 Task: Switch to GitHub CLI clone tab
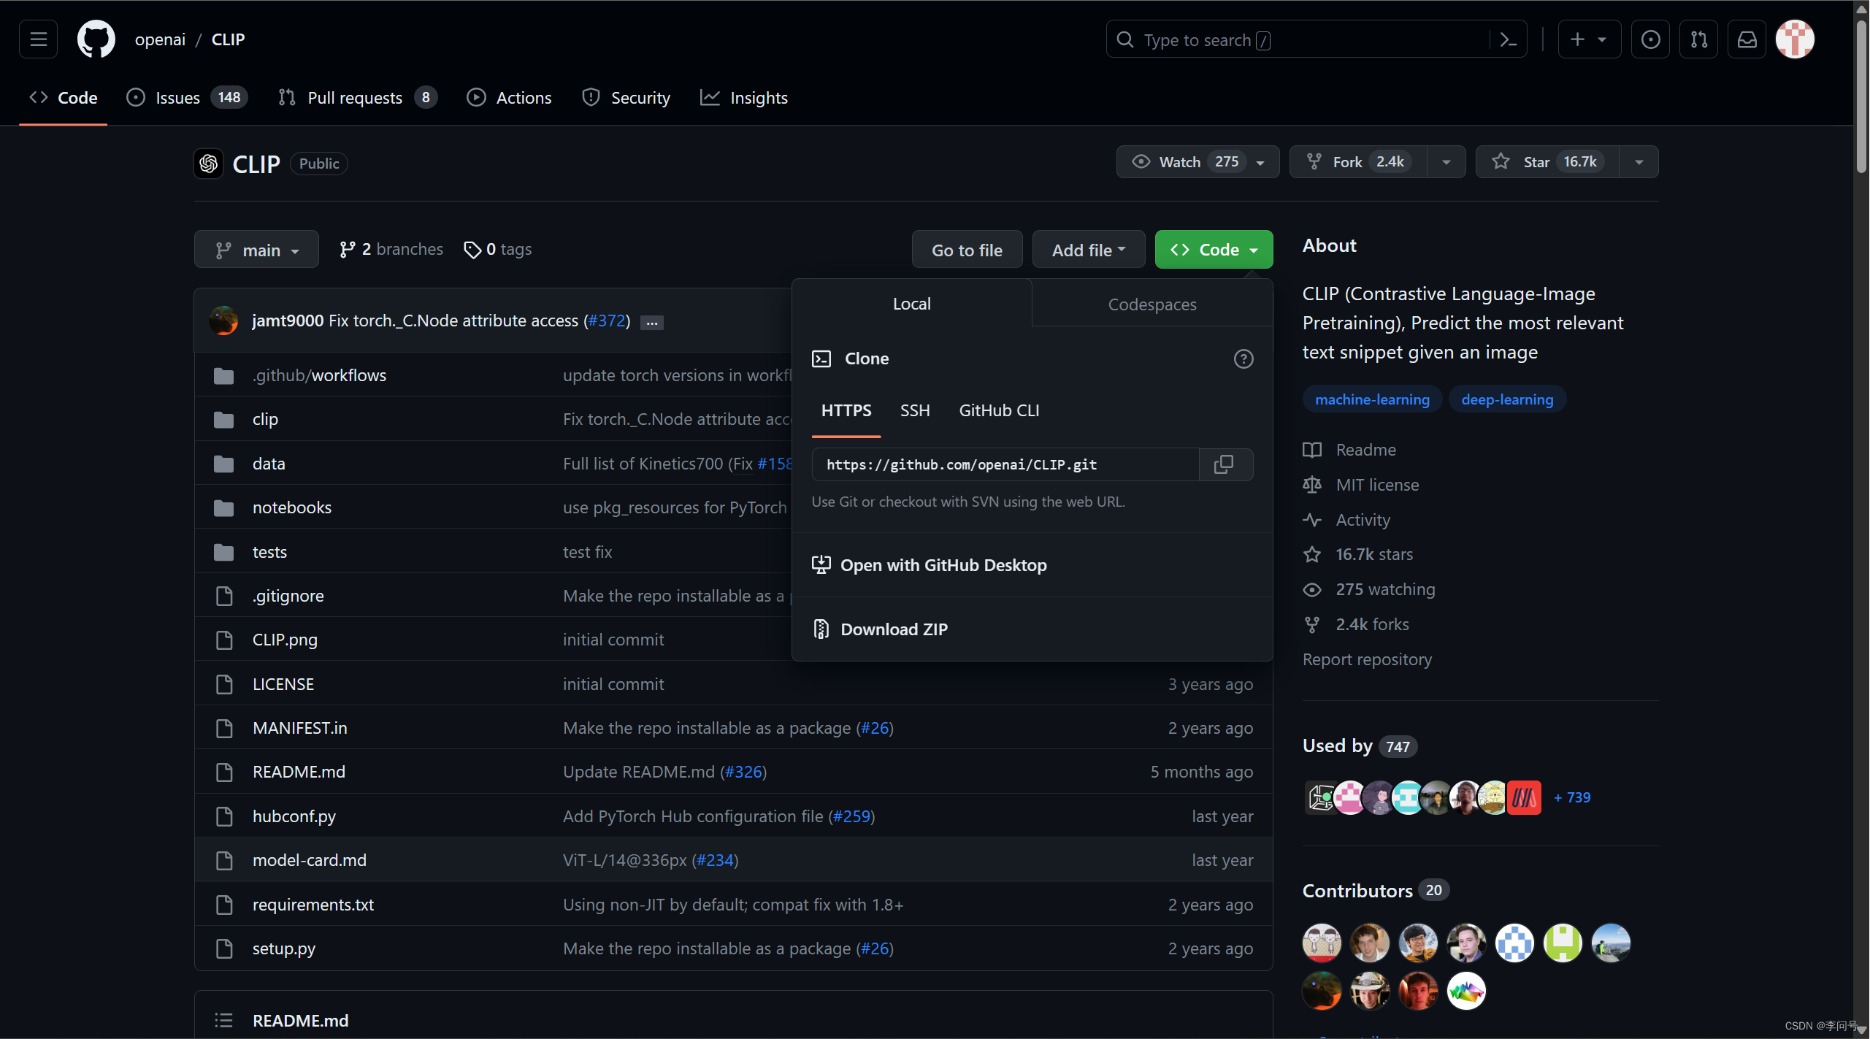[x=997, y=410]
